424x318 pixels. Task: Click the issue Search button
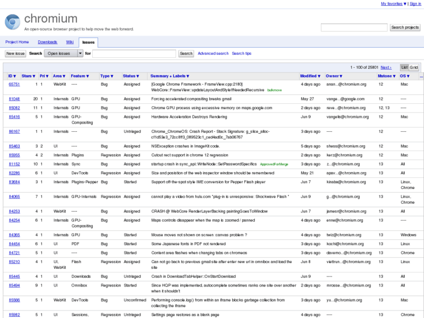[x=186, y=54]
